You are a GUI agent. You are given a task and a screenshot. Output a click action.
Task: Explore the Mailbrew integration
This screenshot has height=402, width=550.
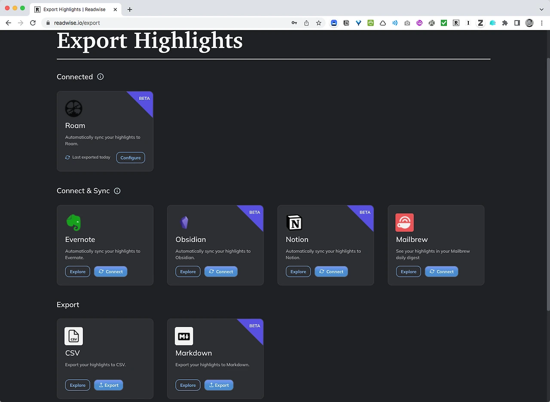pos(409,272)
